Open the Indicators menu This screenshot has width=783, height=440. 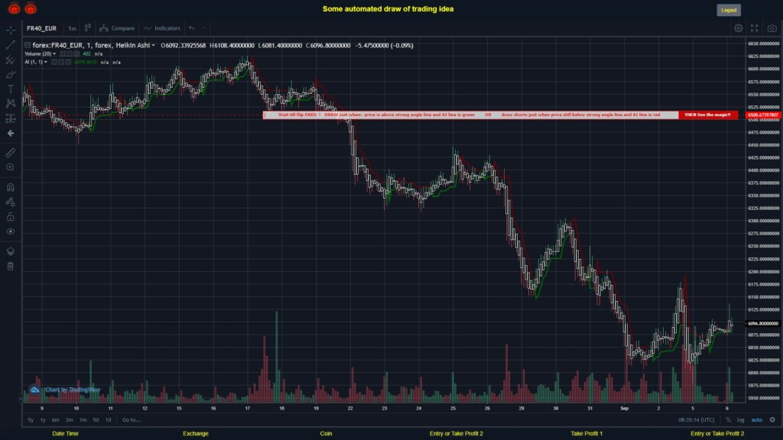pos(162,28)
